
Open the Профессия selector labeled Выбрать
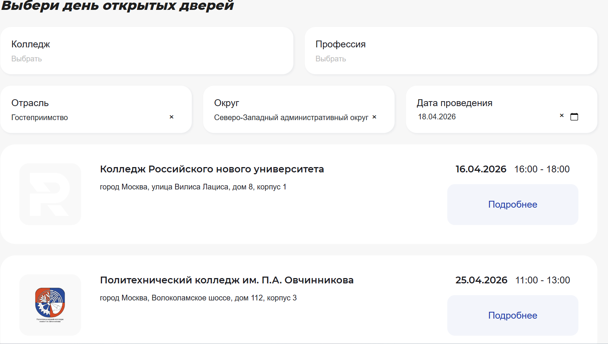click(x=331, y=58)
